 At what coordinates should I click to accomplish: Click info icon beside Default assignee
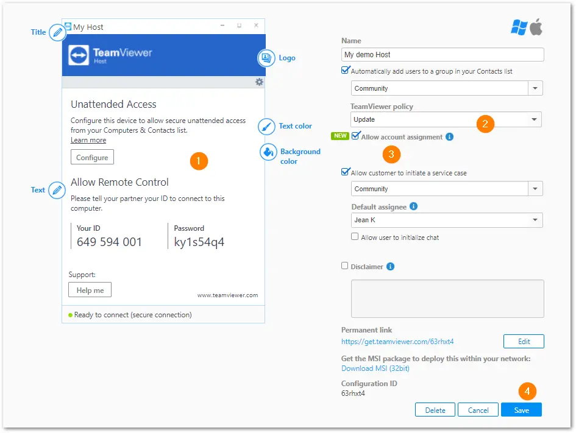(x=413, y=206)
